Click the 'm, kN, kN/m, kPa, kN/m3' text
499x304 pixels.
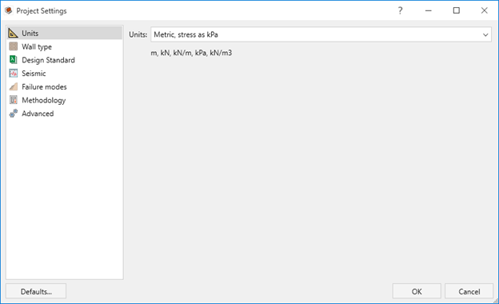[191, 53]
